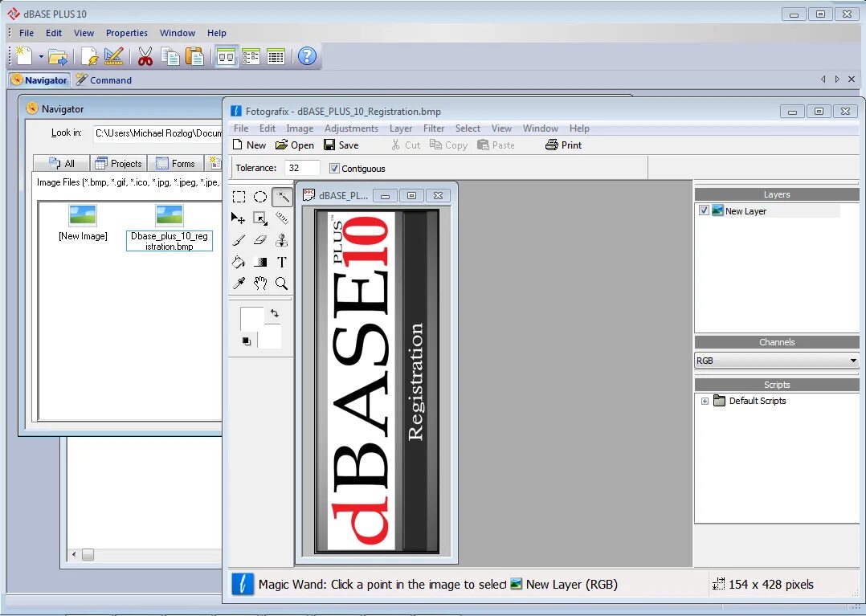Image resolution: width=866 pixels, height=616 pixels.
Task: Open the Projects tab in Navigator
Action: pyautogui.click(x=118, y=163)
